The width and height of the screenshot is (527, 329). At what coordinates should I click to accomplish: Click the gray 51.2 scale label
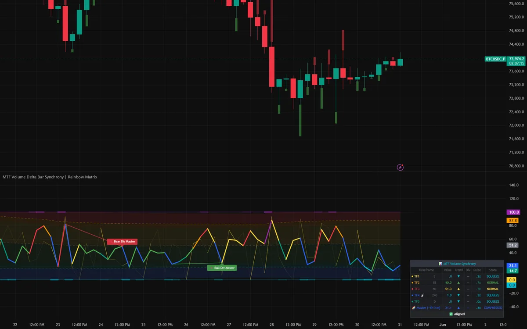click(x=513, y=245)
